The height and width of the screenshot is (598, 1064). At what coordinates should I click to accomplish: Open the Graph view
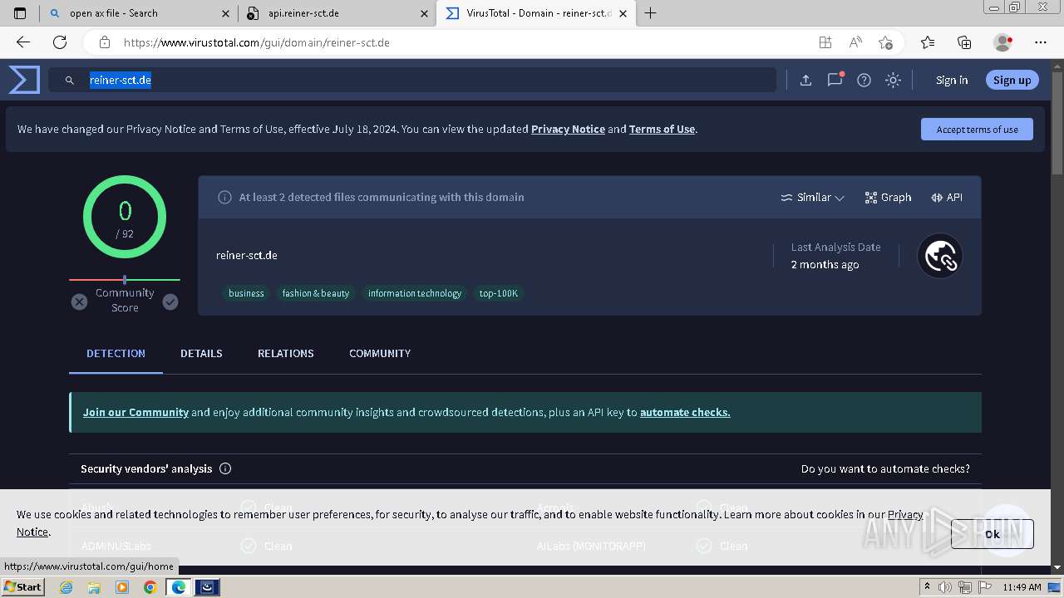(888, 197)
